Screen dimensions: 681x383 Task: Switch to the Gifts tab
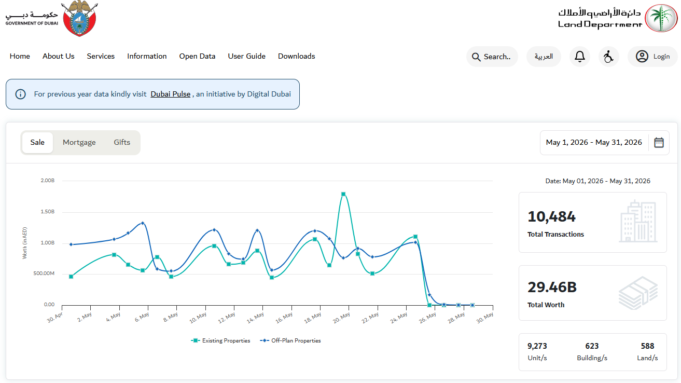tap(122, 142)
